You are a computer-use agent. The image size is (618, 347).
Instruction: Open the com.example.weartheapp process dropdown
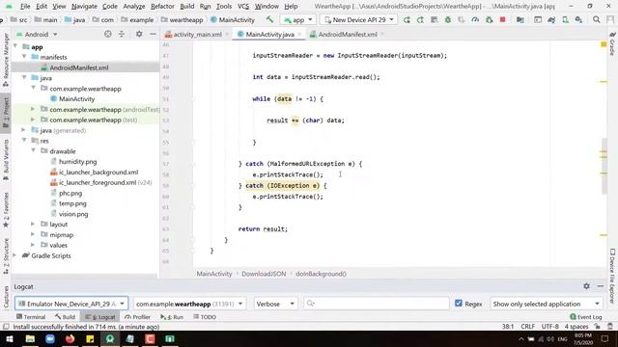click(x=189, y=304)
